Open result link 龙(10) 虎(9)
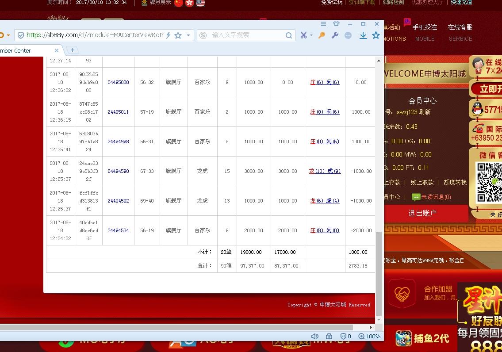Viewport: 502px width, 352px height. (x=325, y=171)
